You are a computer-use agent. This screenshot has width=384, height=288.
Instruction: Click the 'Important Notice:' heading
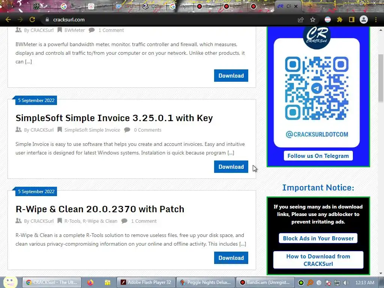318,187
